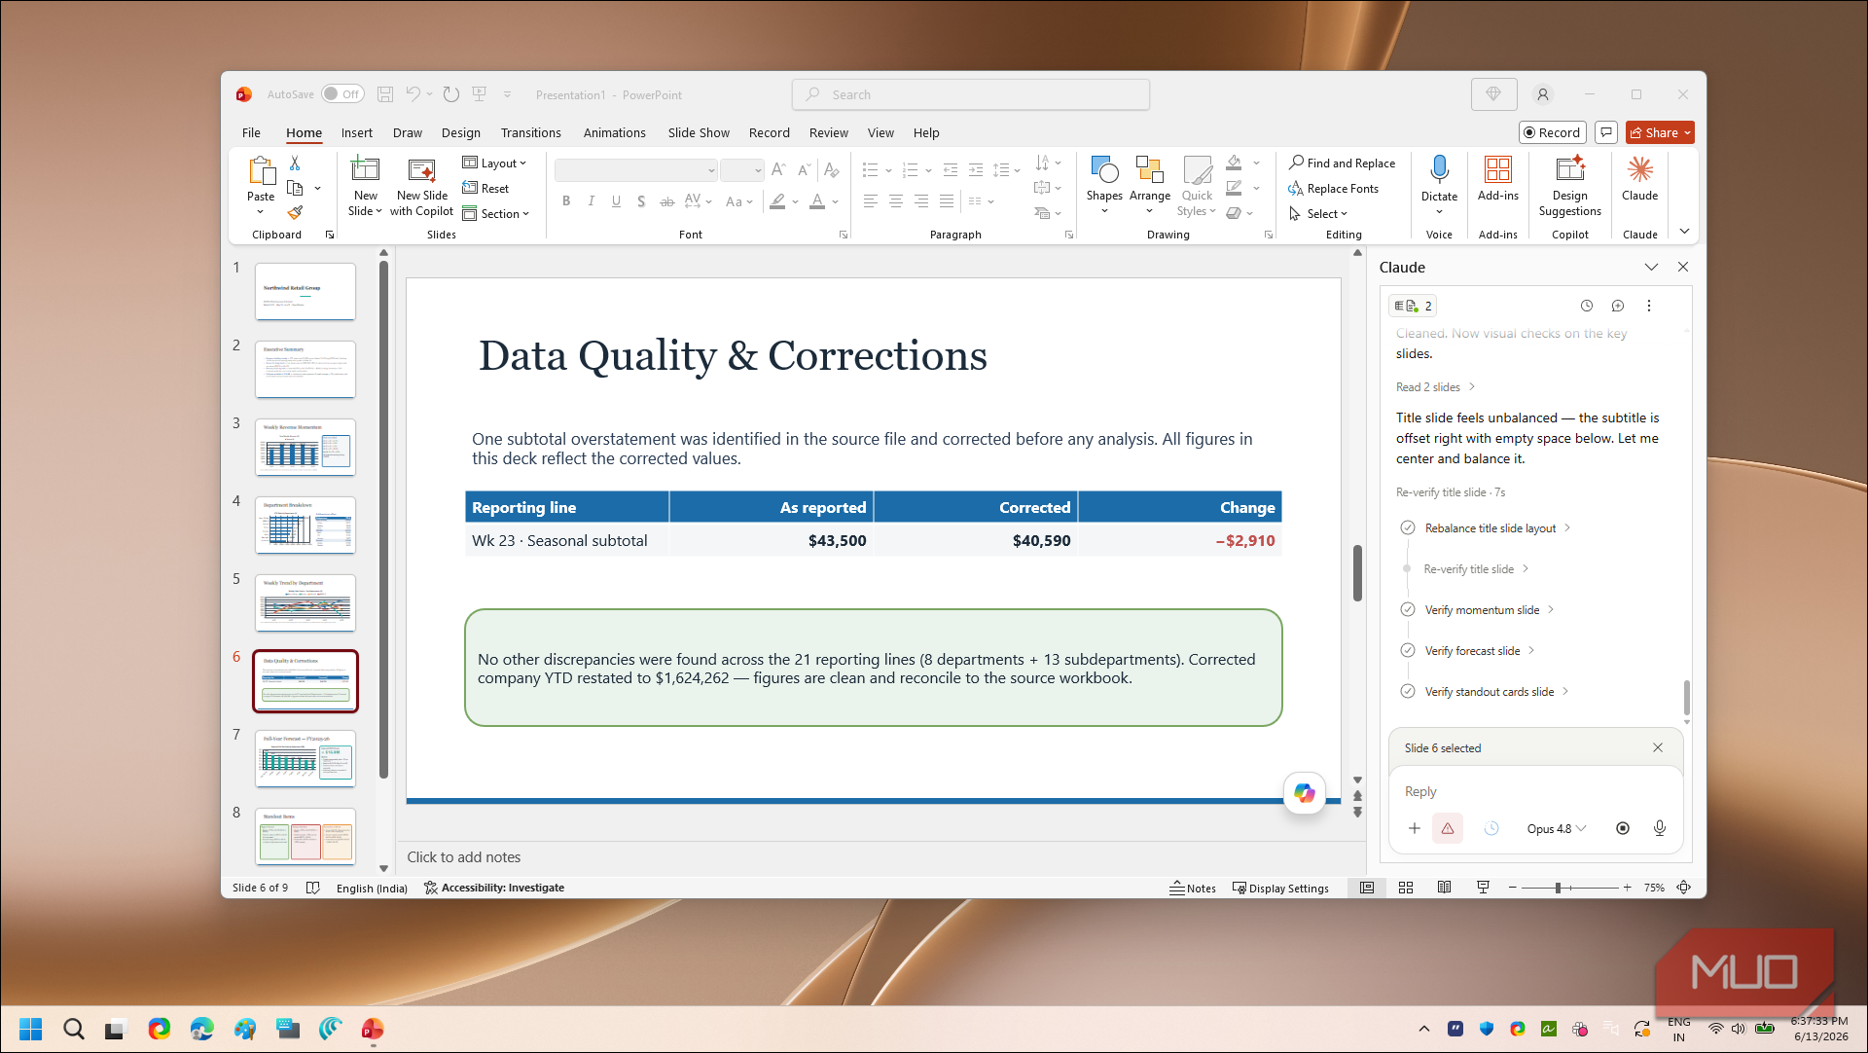Click the Format Painter brush icon

[295, 213]
